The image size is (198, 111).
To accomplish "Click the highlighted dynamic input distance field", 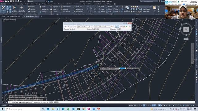I will [123, 68].
